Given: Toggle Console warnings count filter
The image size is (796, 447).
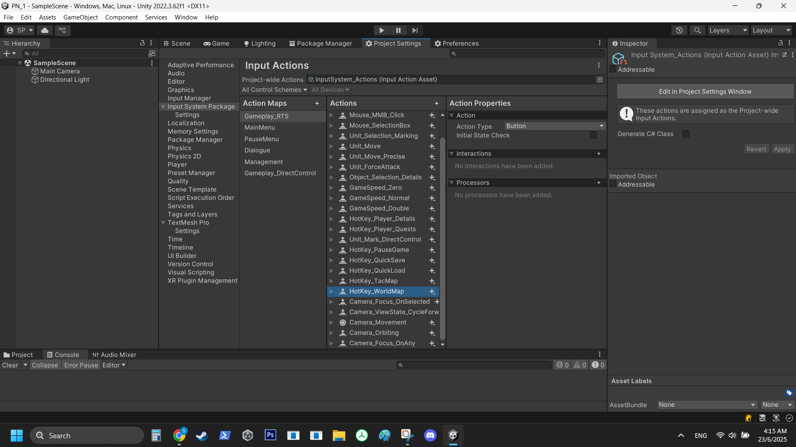Looking at the screenshot, I should 580,365.
